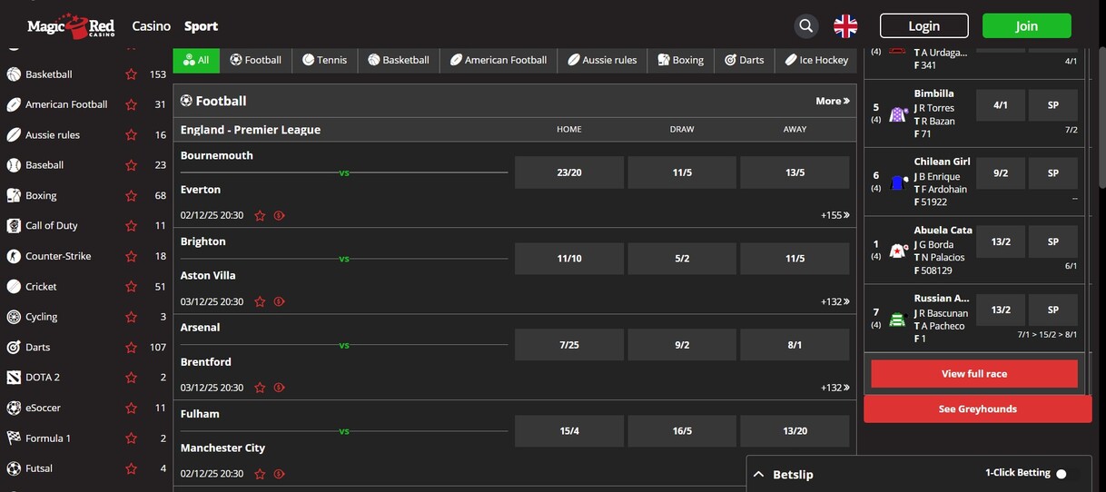This screenshot has width=1106, height=492.
Task: Open the search magnifier icon
Action: click(805, 26)
